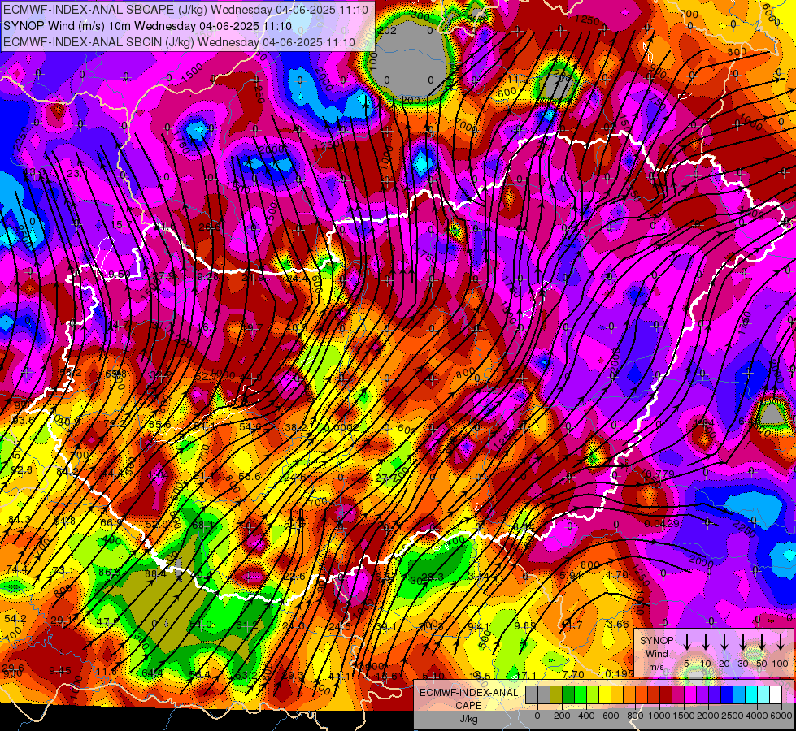Click the 29.1 CIN value
This screenshot has width=796, height=731.
pos(61,621)
